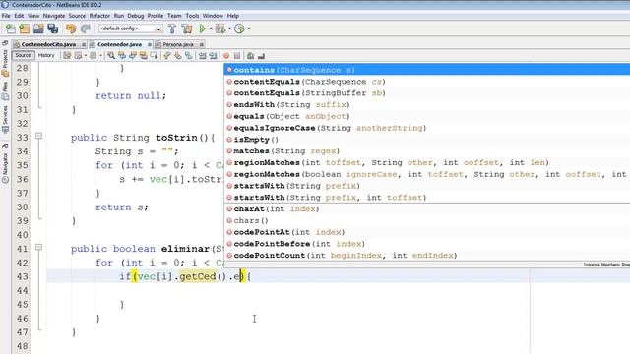Select equalsIgnoreCase completion item
This screenshot has width=630, height=354.
click(426, 128)
